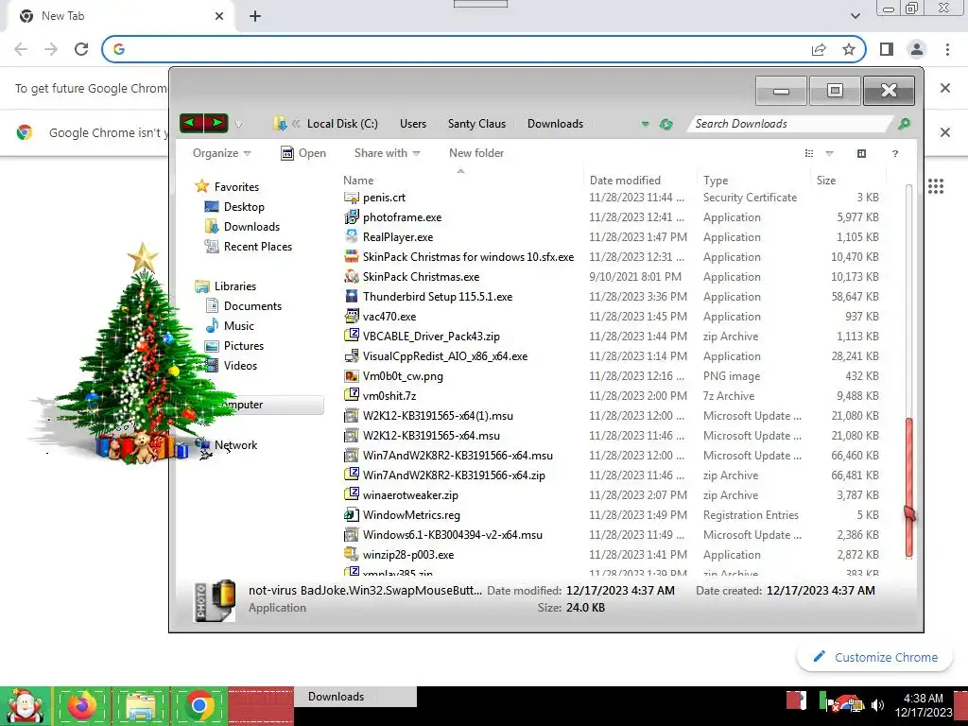This screenshot has height=726, width=968.
Task: Toggle Chrome's side panel icon
Action: tap(887, 49)
